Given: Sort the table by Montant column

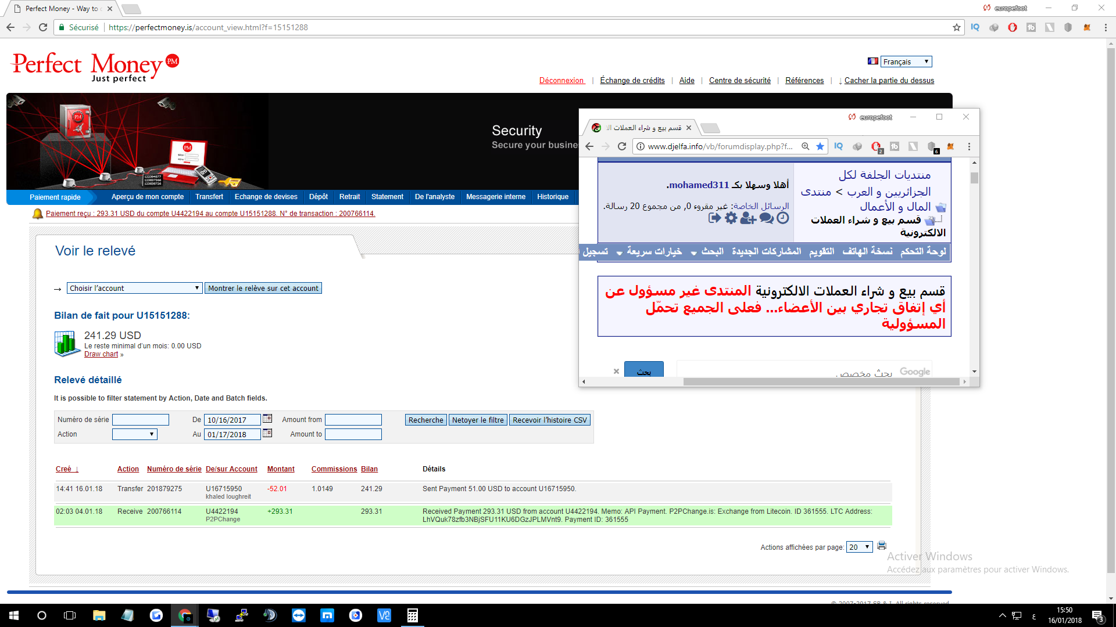Looking at the screenshot, I should (x=281, y=469).
